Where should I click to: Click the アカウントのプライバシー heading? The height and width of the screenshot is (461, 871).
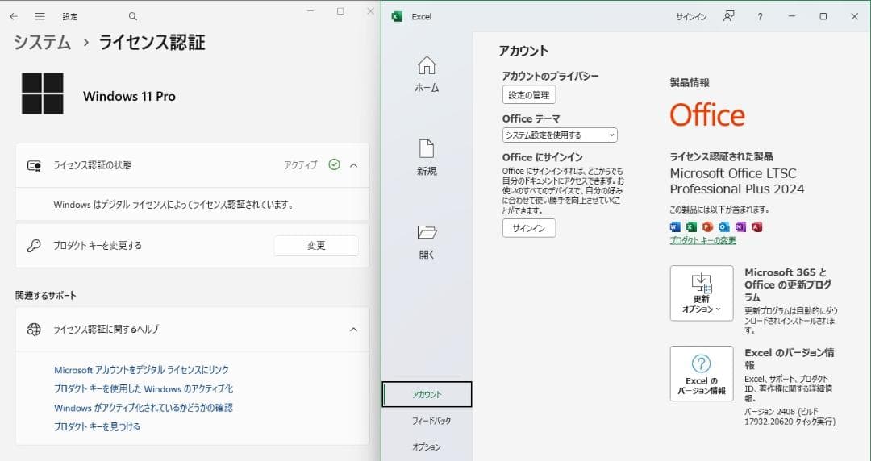pos(551,76)
